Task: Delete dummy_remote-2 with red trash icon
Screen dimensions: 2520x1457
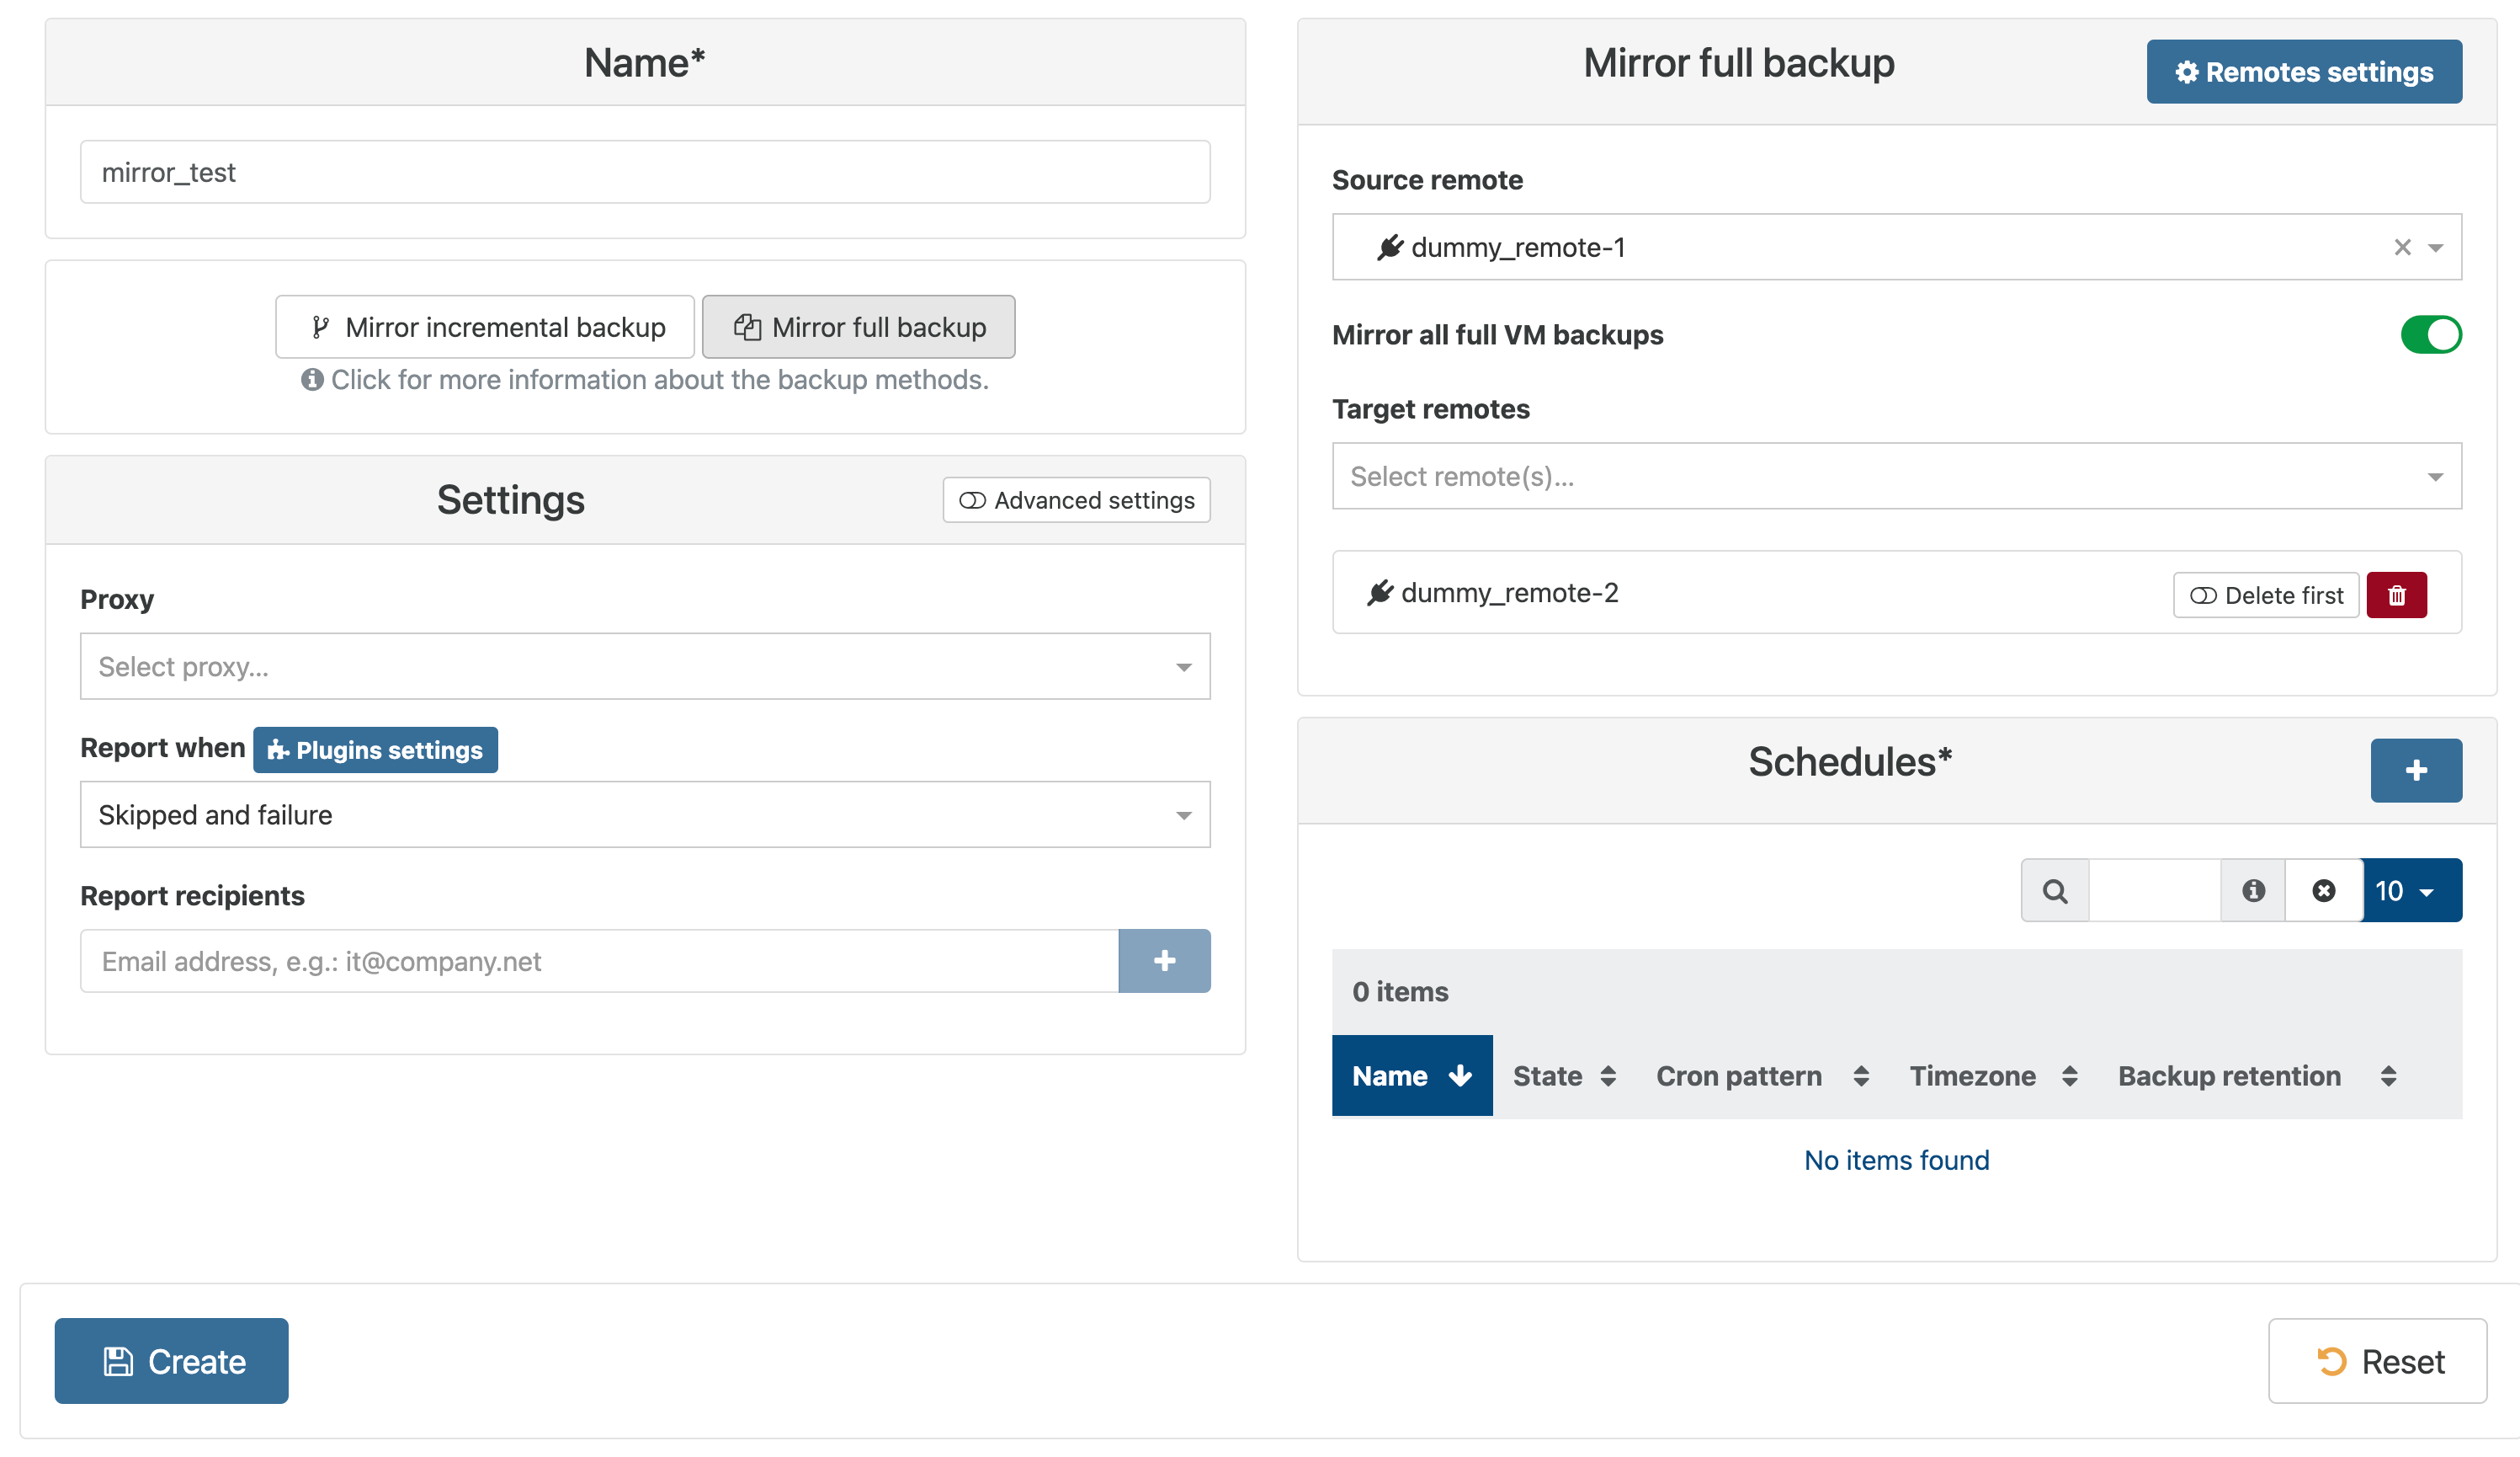Action: [2396, 595]
